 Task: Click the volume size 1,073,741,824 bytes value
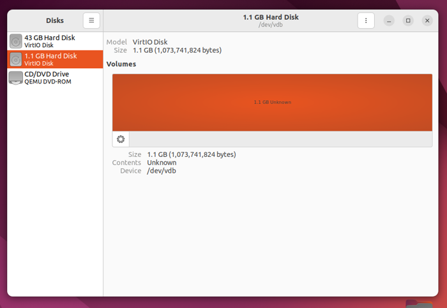[x=192, y=154]
